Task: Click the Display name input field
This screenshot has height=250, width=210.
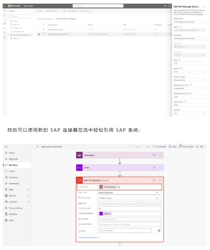Action: click(x=189, y=22)
